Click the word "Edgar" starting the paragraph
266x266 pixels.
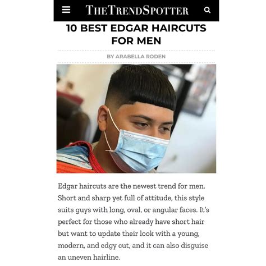(67, 186)
